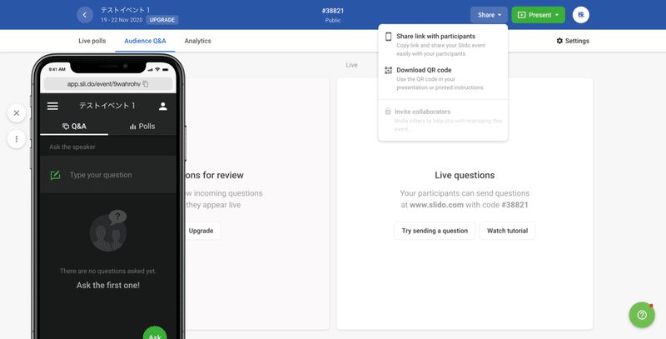
Task: Click the locked Invite collaborators item
Action: (443, 120)
